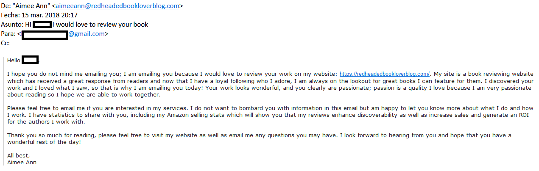This screenshot has height=171, width=539.
Task: Click the redacted name box in the subject line
Action: [42, 25]
